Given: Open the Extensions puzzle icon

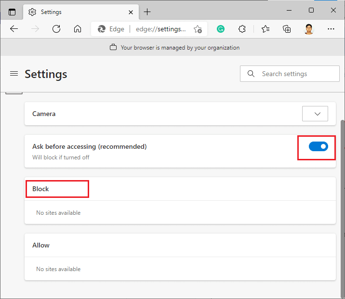Looking at the screenshot, I should (242, 29).
